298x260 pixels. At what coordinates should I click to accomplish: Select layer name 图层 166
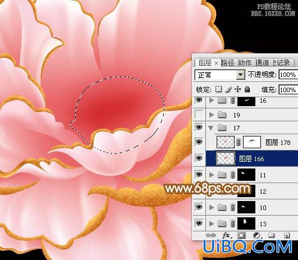[x=251, y=158]
